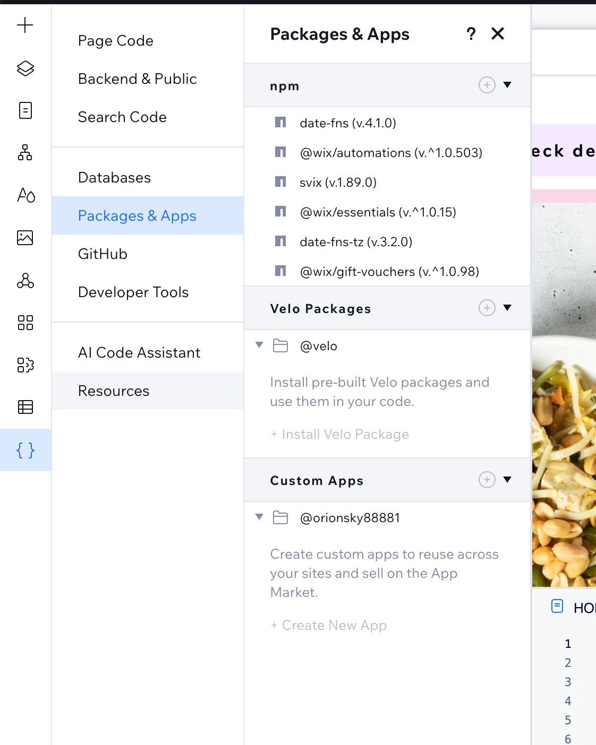Image resolution: width=596 pixels, height=745 pixels.
Task: Select the Code curly braces icon
Action: (x=25, y=450)
